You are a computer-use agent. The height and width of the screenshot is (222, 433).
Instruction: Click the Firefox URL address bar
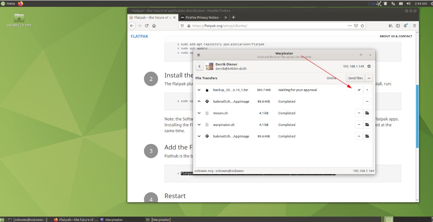[x=272, y=26]
